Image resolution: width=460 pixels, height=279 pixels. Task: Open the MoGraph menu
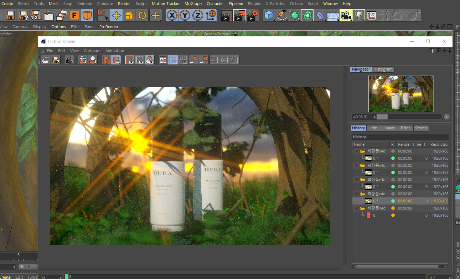tap(193, 4)
